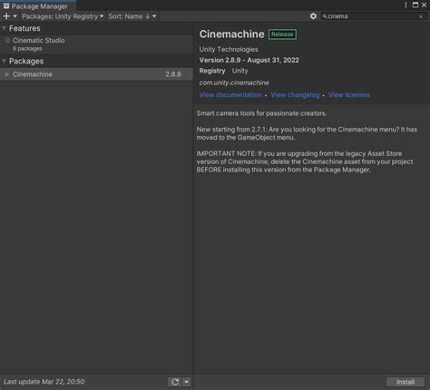Select the Cinemachine package row
Viewport: 430px width, 390px height.
click(x=96, y=74)
